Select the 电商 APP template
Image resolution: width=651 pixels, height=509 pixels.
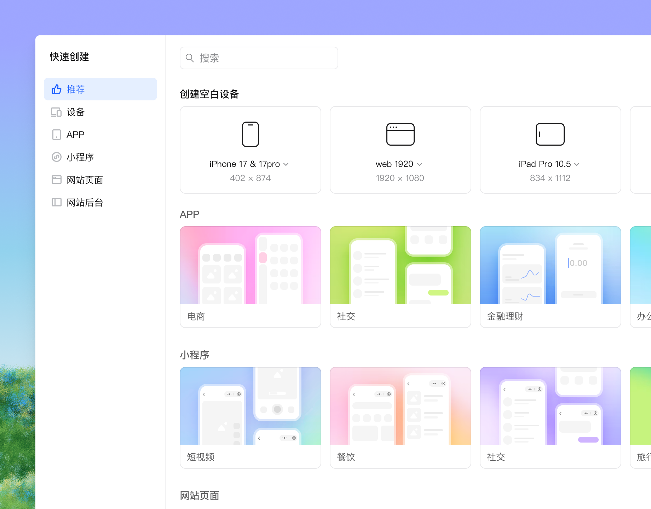click(250, 276)
